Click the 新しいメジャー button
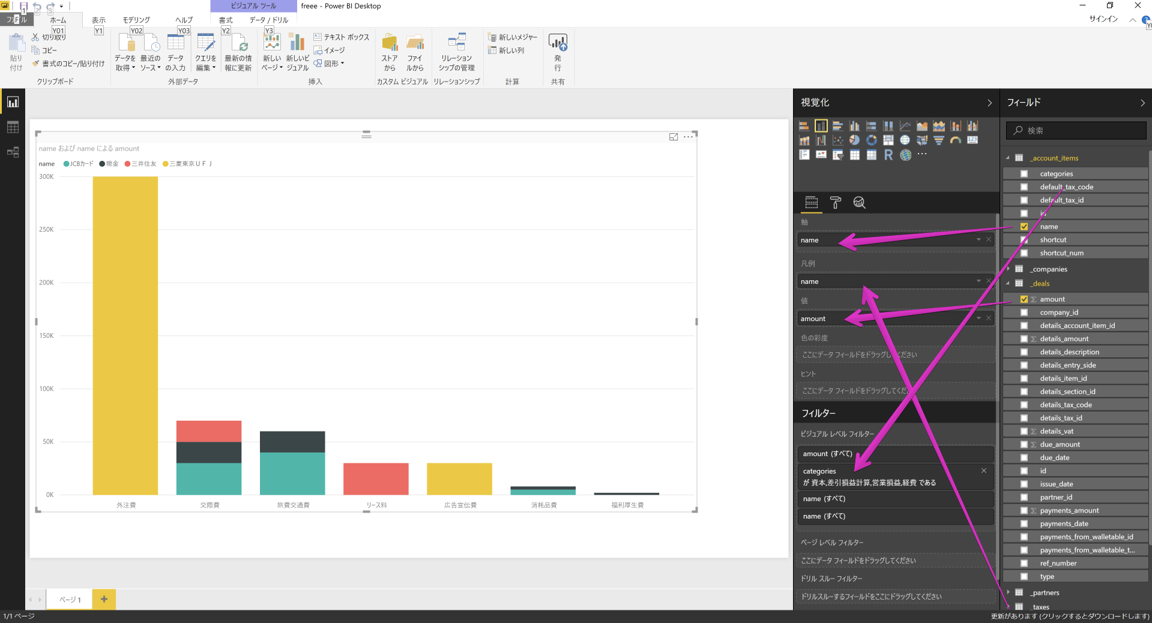Screen dimensions: 1152x623 (x=513, y=37)
